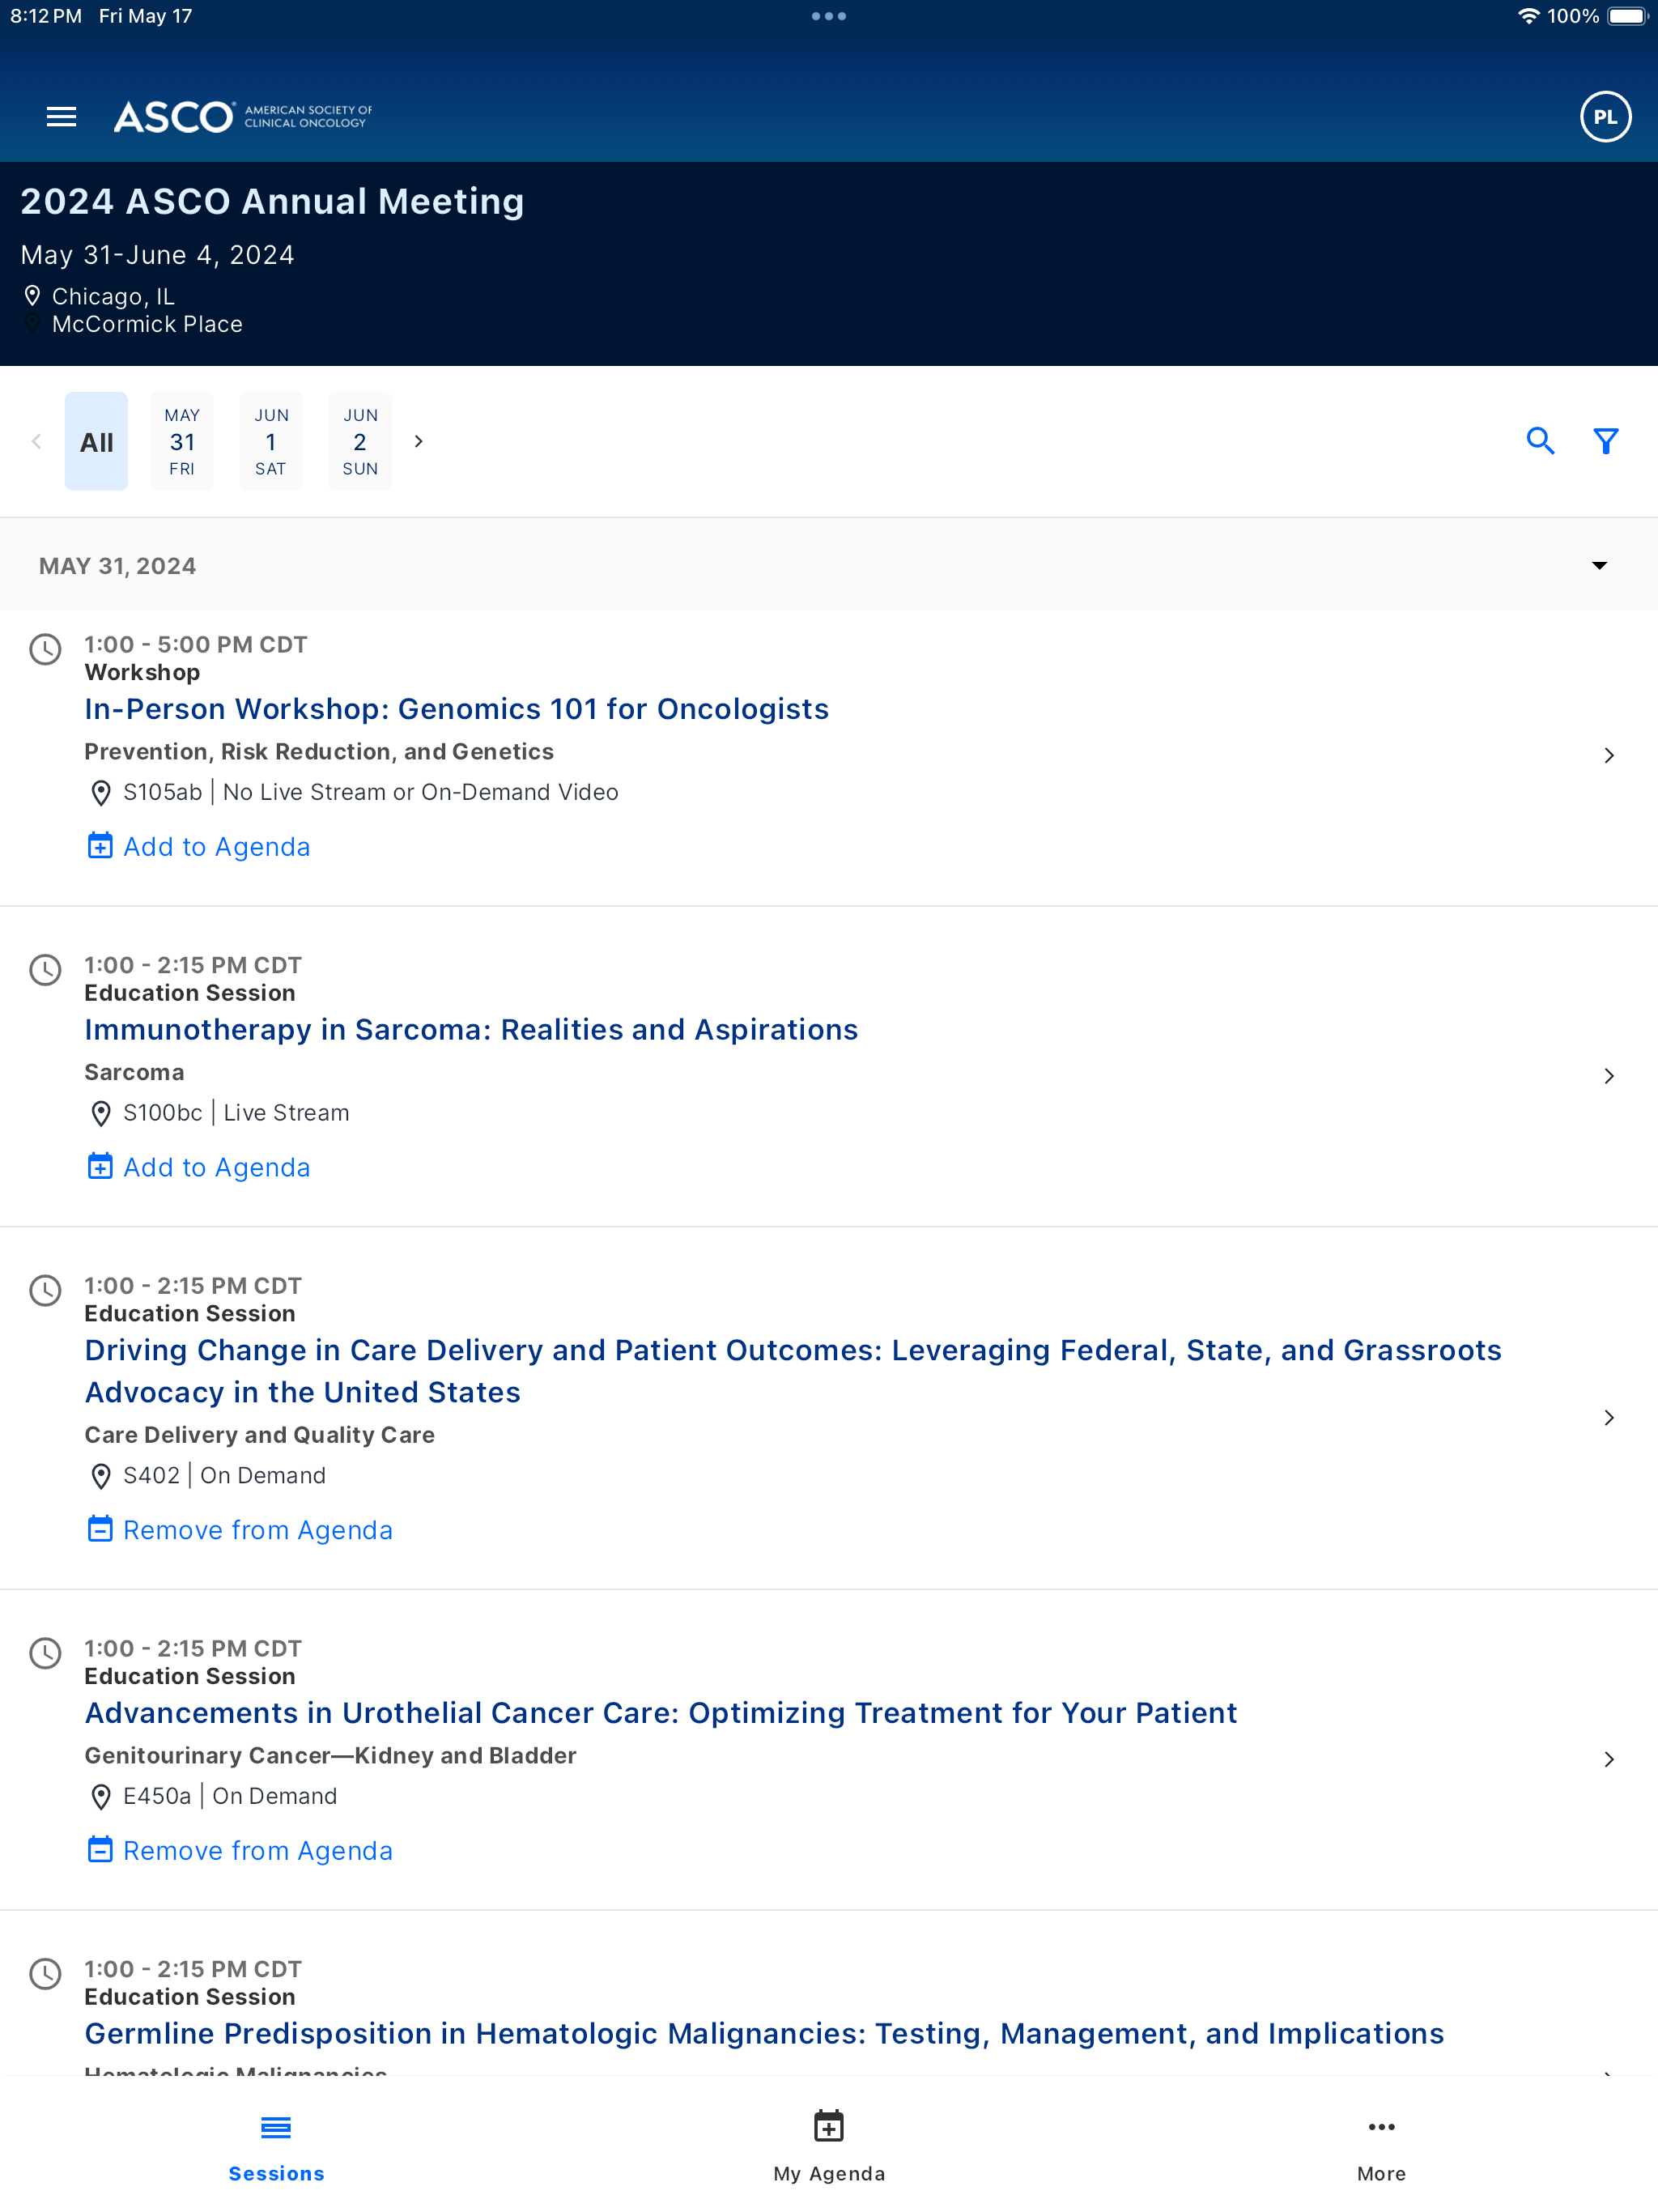Tap 'Prevention, Risk Reduction, and Genetics' track label
1658x2212 pixels.
pos(319,751)
